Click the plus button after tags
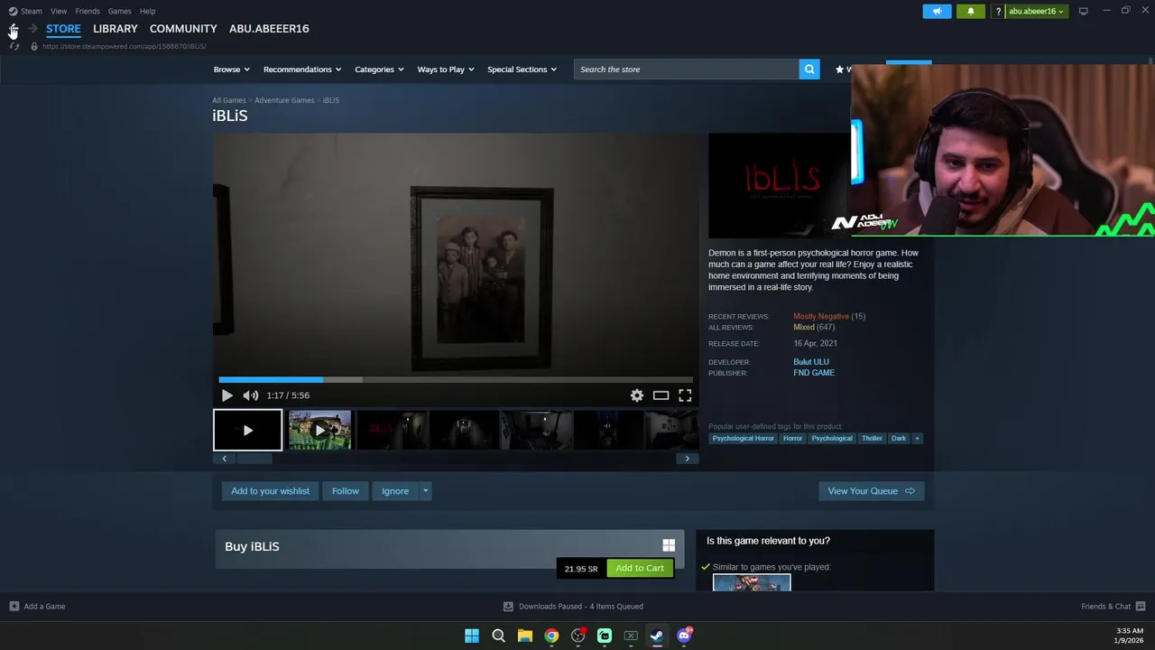Viewport: 1155px width, 650px height. (917, 439)
